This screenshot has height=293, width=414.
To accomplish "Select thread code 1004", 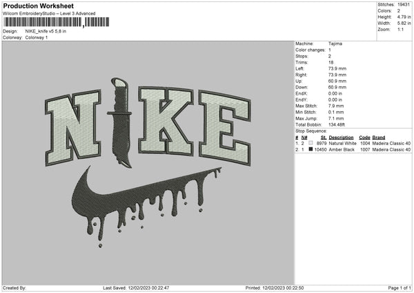I will point(365,144).
